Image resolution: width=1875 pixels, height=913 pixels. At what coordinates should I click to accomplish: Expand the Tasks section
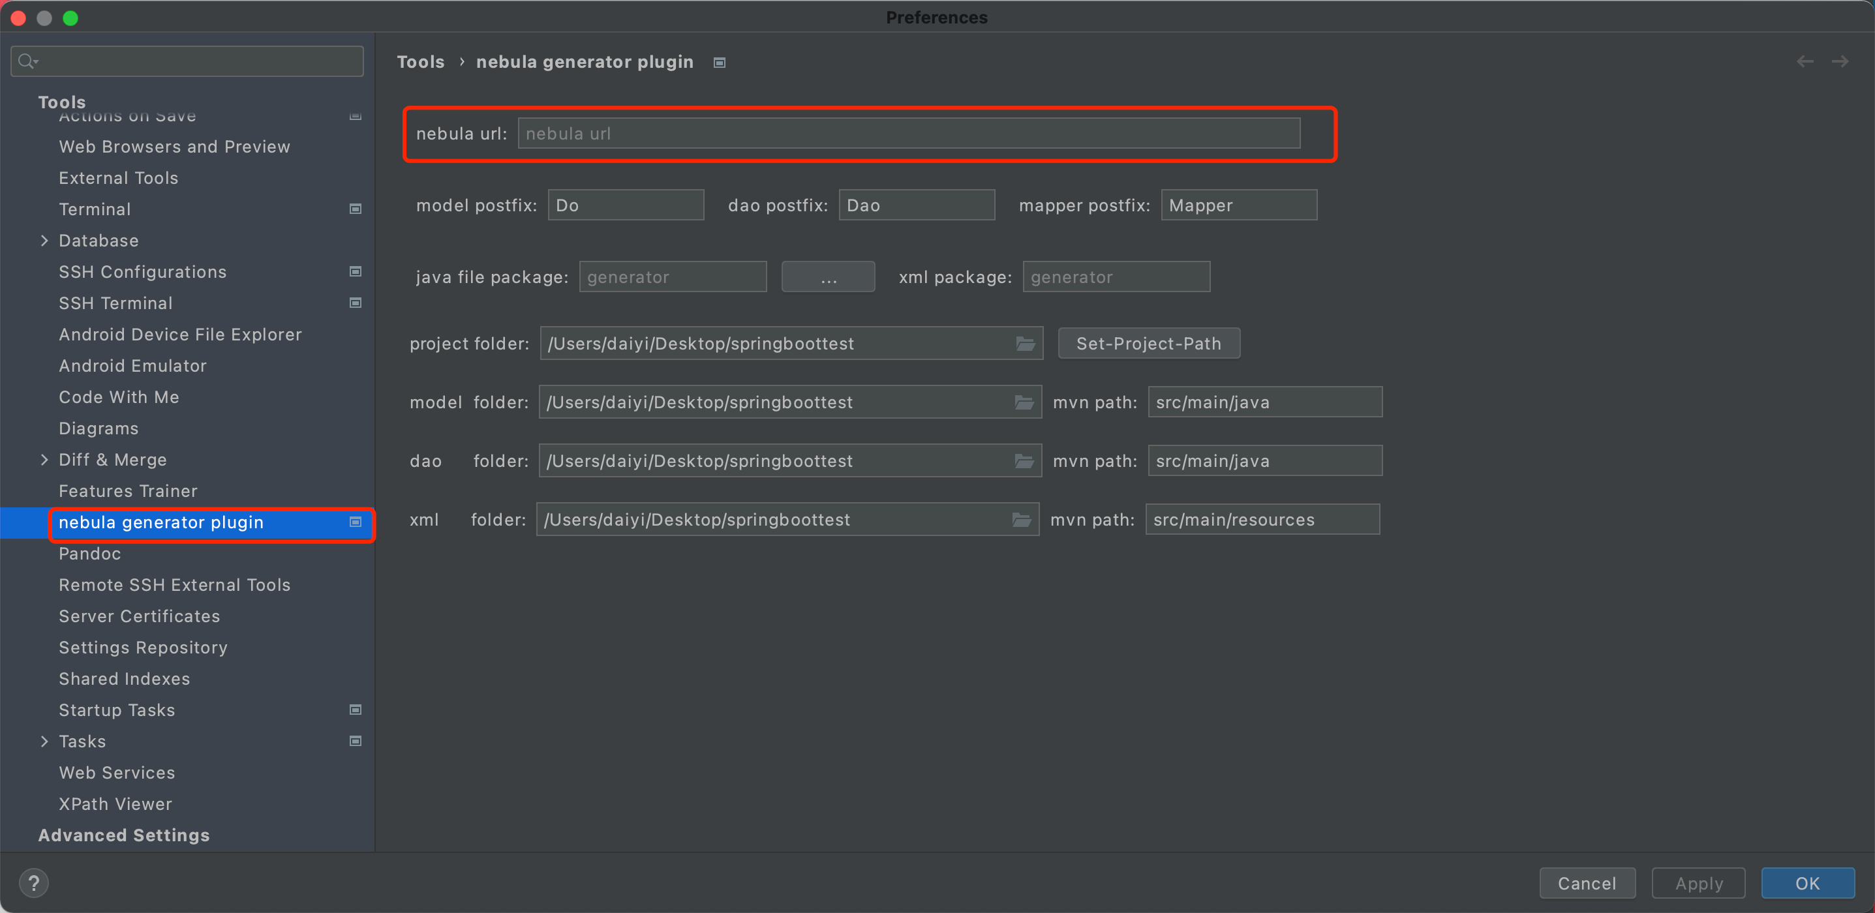(x=44, y=741)
